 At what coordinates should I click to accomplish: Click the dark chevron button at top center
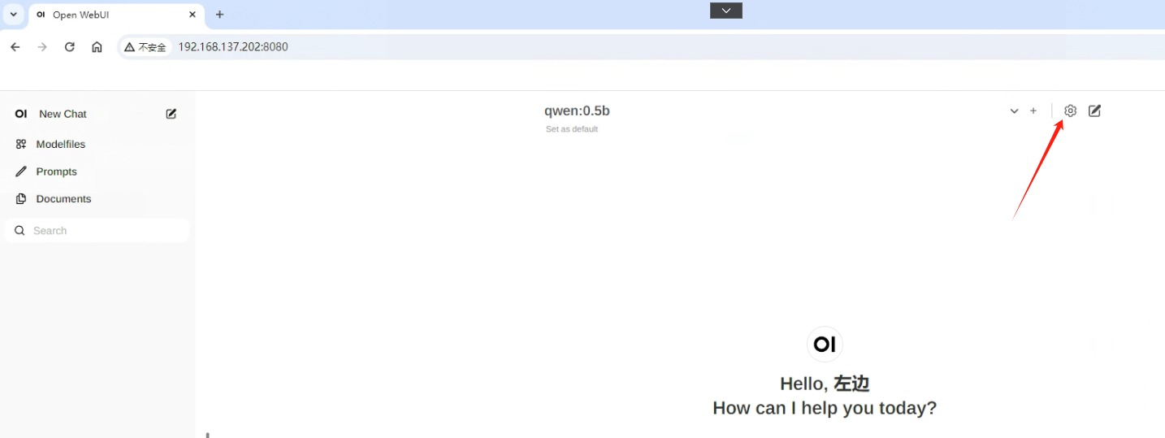(726, 11)
